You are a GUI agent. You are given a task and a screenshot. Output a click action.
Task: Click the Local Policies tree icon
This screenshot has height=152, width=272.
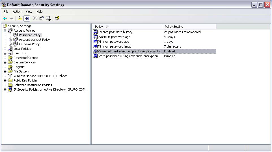pos(10,49)
